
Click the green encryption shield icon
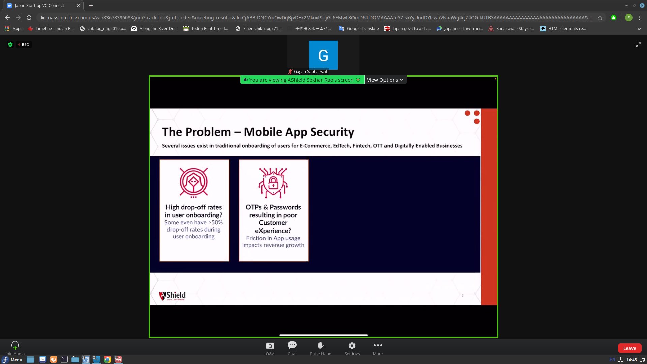[10, 44]
